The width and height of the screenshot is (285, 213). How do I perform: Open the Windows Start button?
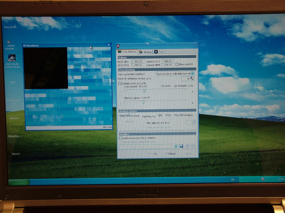point(19,182)
